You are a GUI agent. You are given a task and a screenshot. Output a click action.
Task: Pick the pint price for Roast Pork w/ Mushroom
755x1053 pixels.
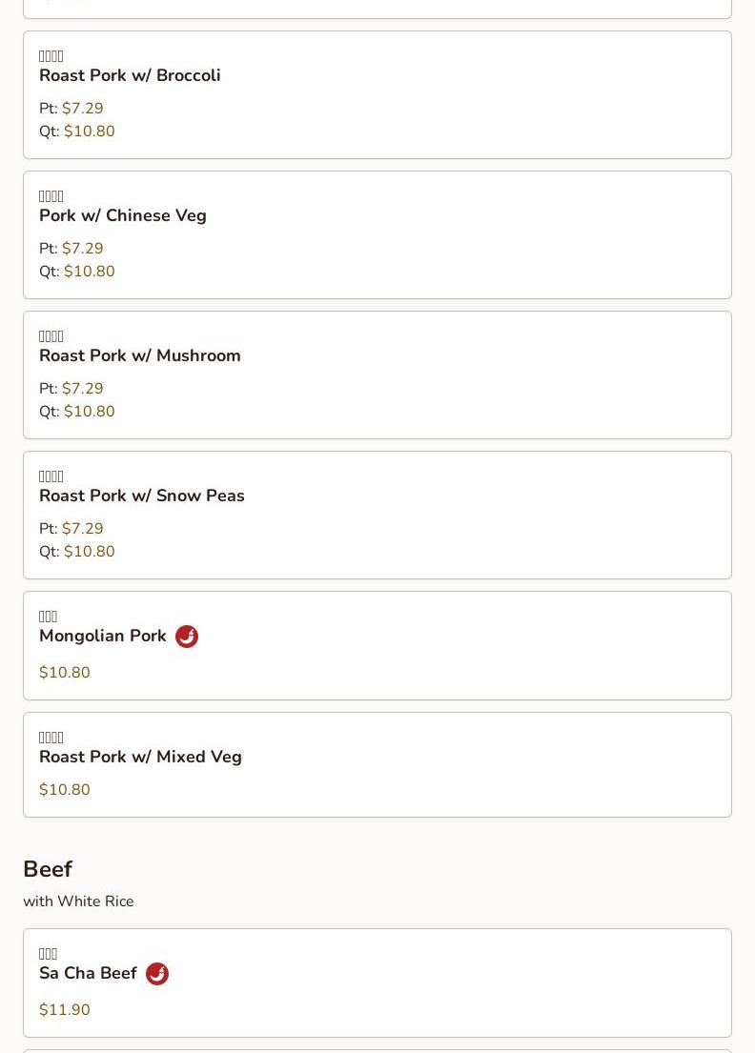coord(82,389)
